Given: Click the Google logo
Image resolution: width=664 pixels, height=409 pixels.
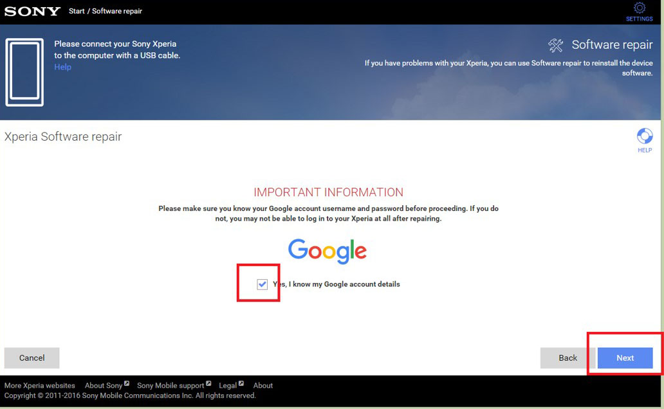Looking at the screenshot, I should pos(327,251).
